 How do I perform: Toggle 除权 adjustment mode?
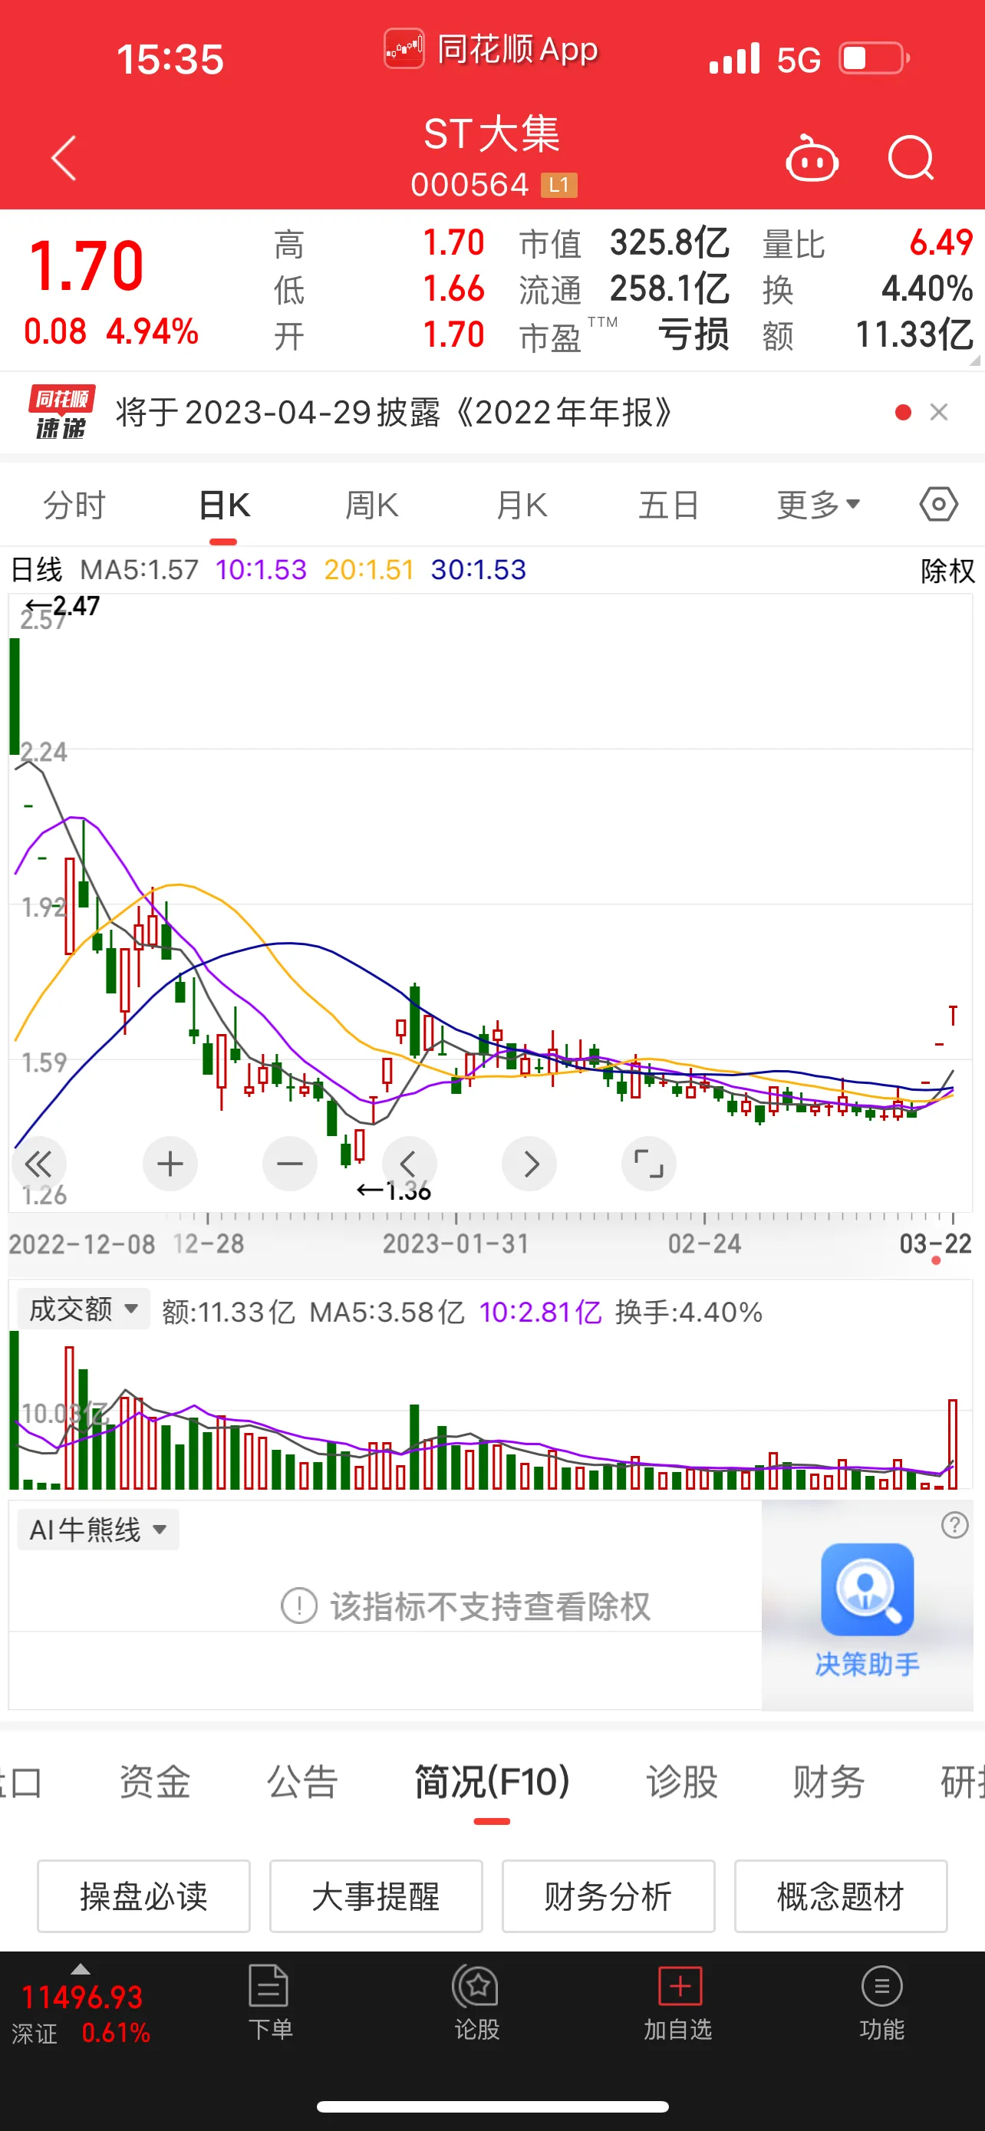(x=947, y=570)
